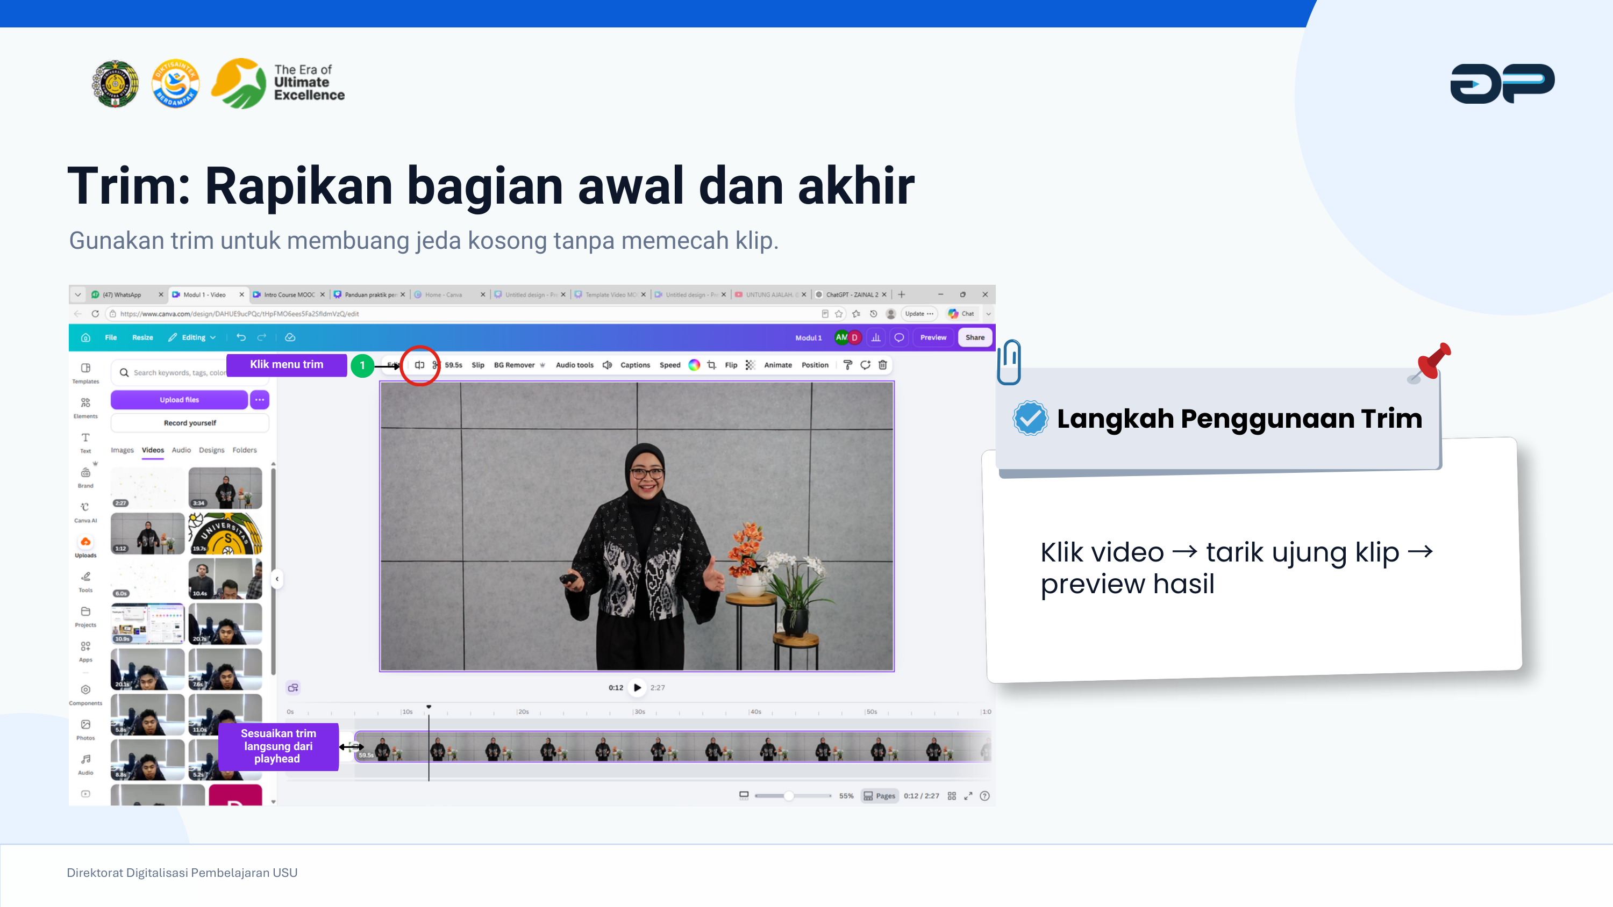
Task: Select the 3:34 video thumbnail in uploads
Action: (x=225, y=487)
